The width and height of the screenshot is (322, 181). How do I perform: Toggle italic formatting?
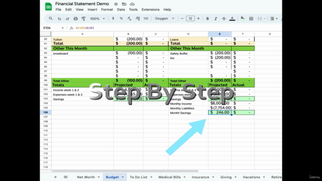point(216,19)
